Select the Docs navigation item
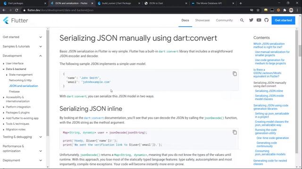This screenshot has height=169, width=302. 185,20
